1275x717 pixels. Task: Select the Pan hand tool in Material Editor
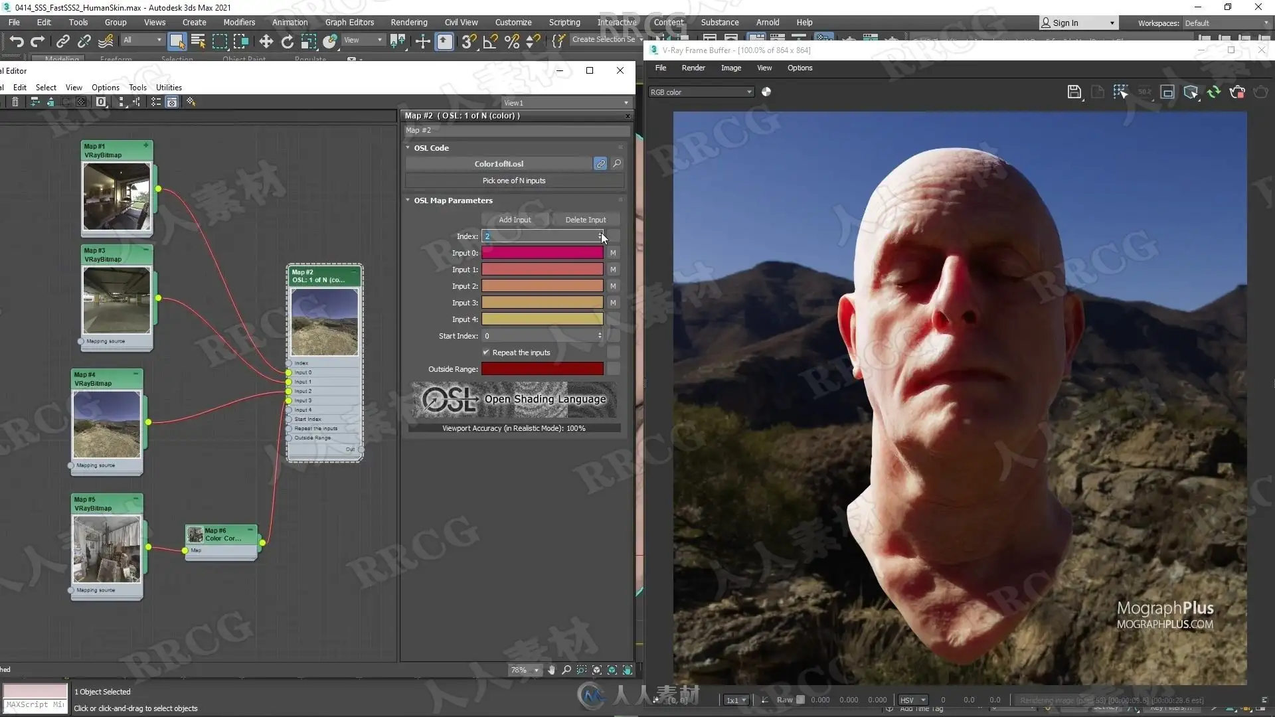(x=551, y=671)
